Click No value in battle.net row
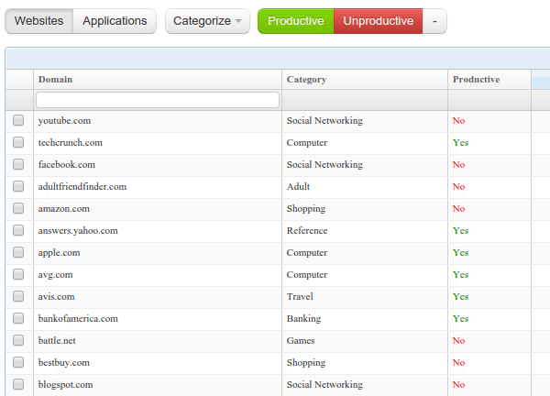 pos(458,341)
